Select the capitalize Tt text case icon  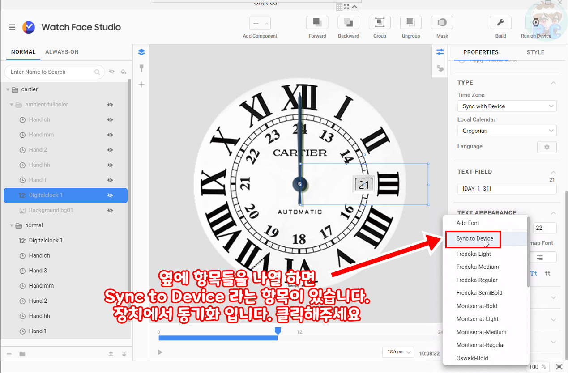click(534, 273)
